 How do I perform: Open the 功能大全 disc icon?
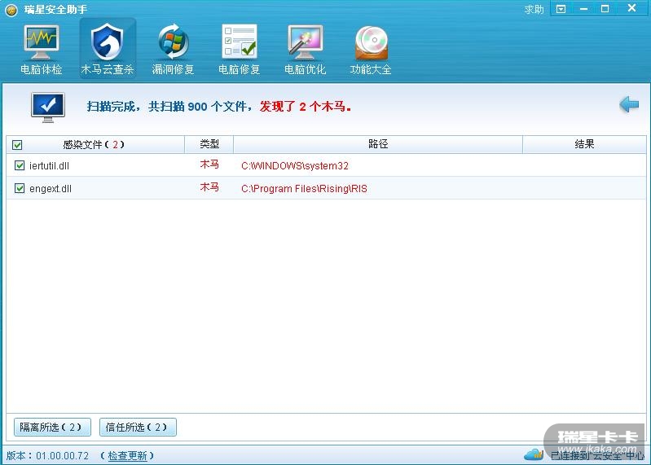click(372, 42)
